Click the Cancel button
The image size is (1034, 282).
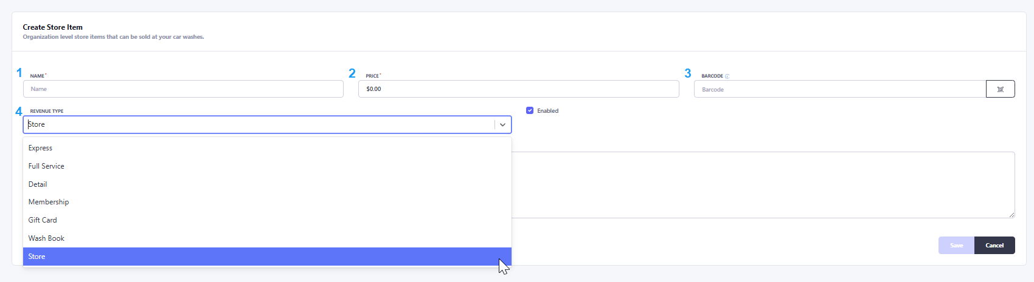tap(994, 246)
